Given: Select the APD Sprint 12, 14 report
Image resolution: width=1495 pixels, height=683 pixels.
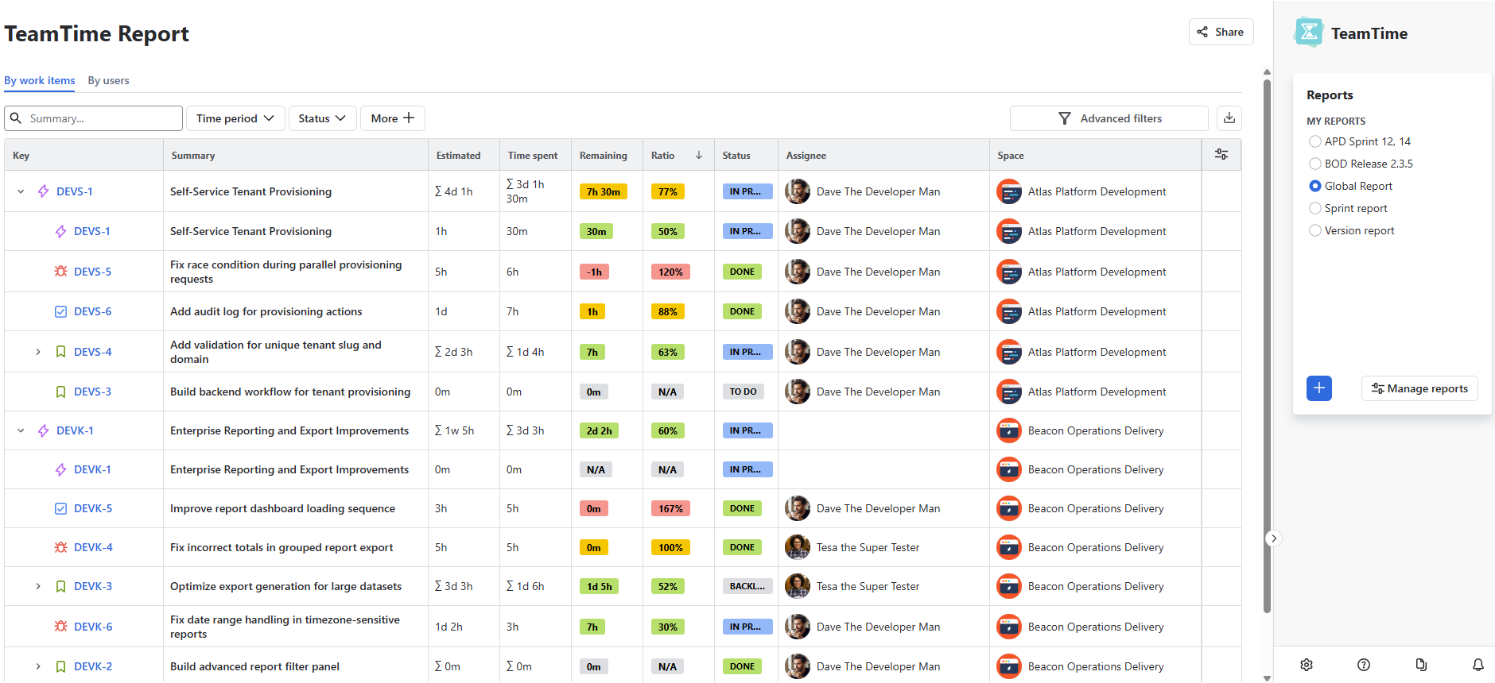Looking at the screenshot, I should (1315, 141).
